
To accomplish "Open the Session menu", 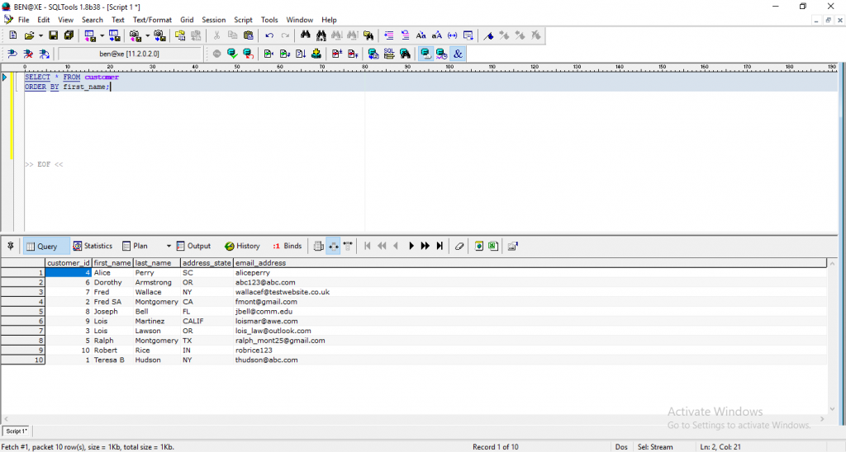I will [x=213, y=20].
